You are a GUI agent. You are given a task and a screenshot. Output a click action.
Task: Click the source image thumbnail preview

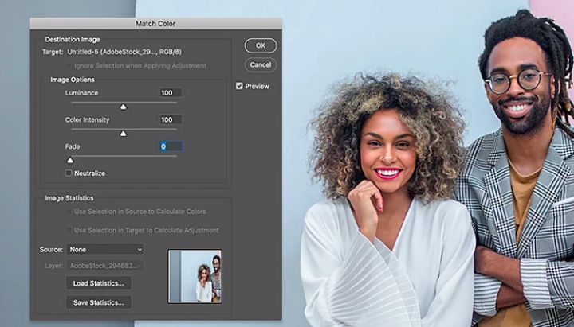(x=195, y=277)
